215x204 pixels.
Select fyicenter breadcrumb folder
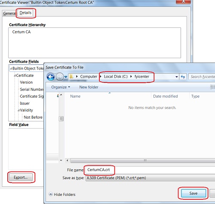pyautogui.click(x=142, y=77)
